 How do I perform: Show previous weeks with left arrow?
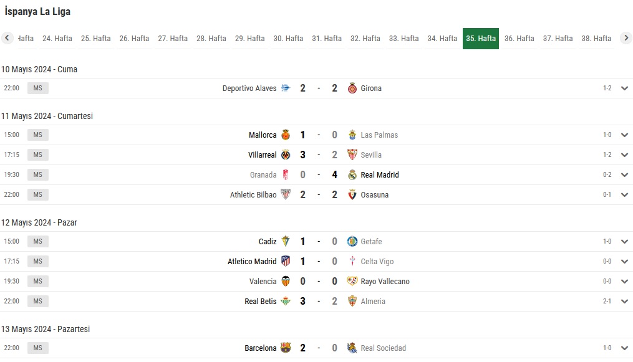[7, 38]
